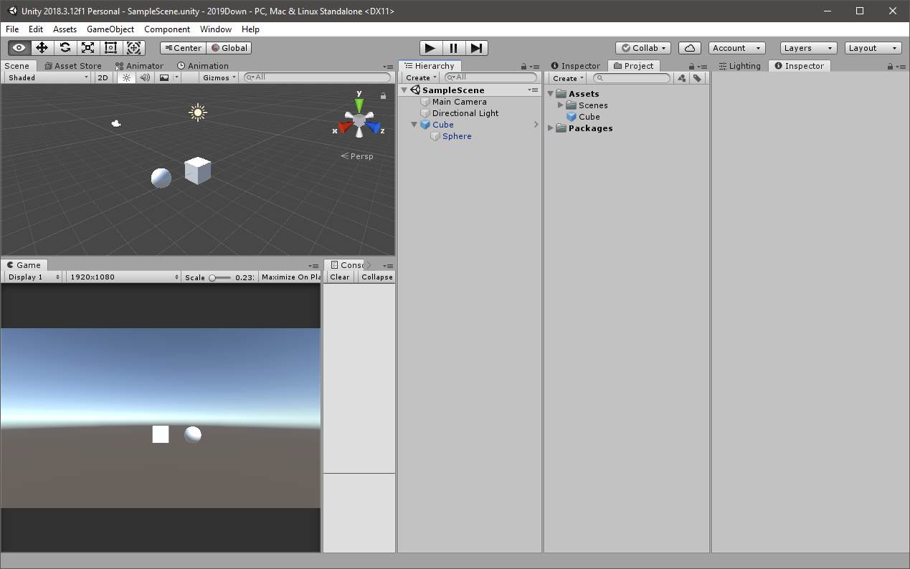Open Unity cloud services with the cloud icon
The width and height of the screenshot is (910, 569).
pyautogui.click(x=689, y=47)
